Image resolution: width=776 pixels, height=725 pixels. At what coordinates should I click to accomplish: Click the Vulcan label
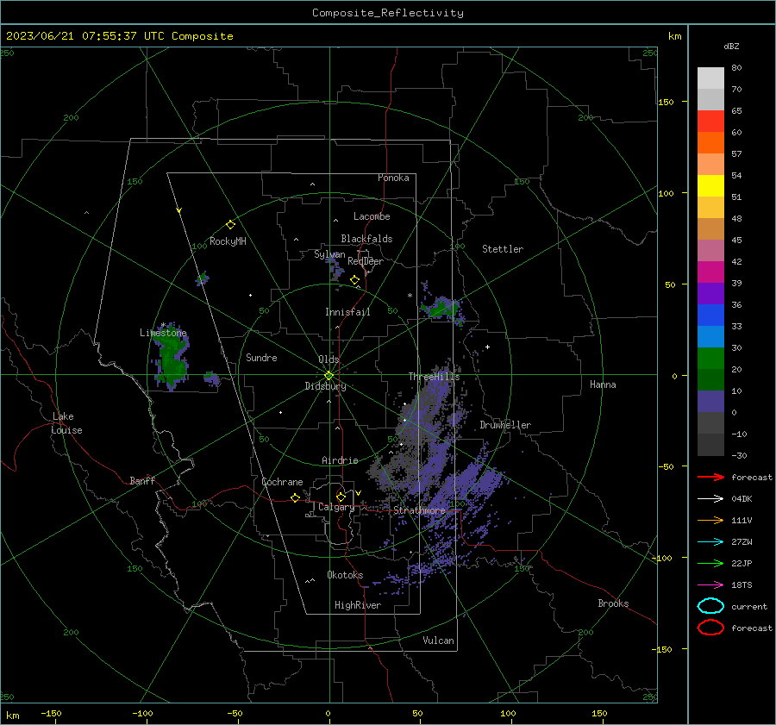click(438, 641)
